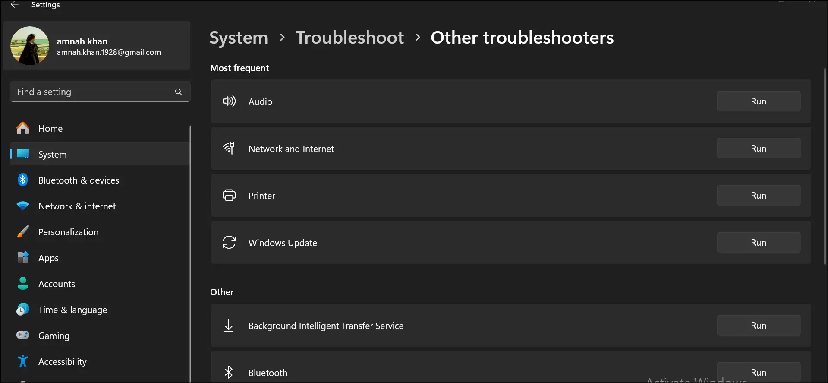The image size is (828, 383).
Task: Click the amnah.khan.1928@gmail.com email
Action: point(109,52)
